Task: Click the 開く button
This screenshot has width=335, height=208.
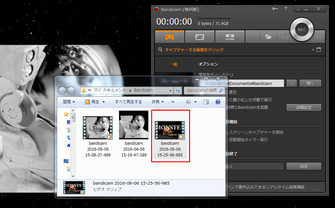Action: (310, 83)
